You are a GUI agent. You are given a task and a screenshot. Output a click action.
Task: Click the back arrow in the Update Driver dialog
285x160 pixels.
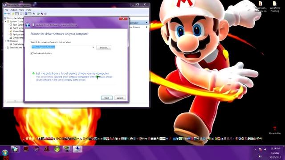coord(28,25)
